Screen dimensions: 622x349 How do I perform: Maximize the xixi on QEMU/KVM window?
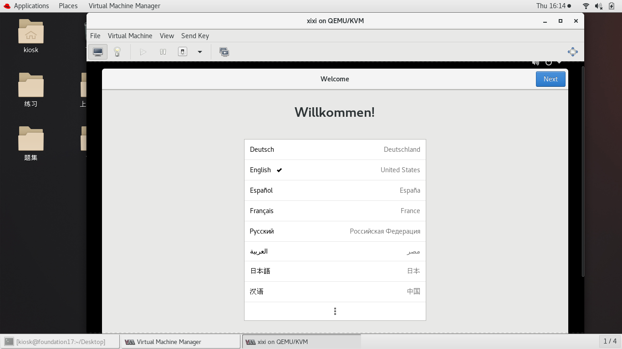tap(561, 21)
